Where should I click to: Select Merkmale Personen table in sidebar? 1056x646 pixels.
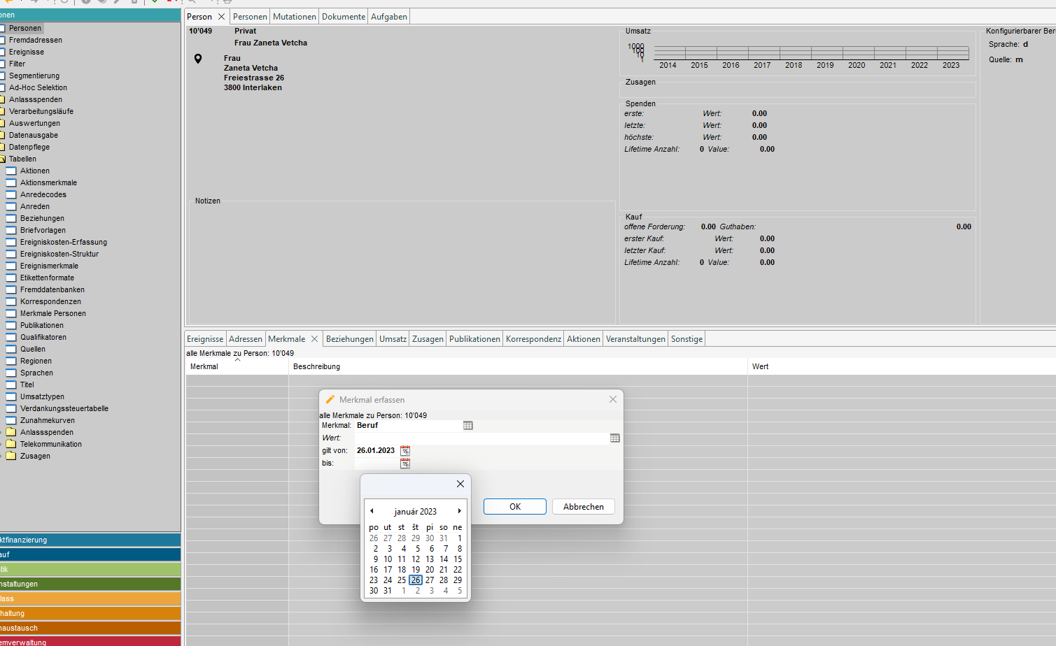click(52, 313)
